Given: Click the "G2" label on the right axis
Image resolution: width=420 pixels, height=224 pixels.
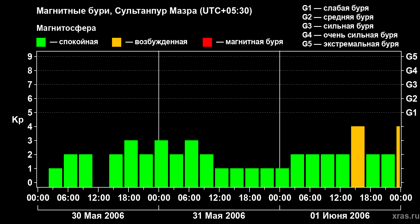Looking at the screenshot, I should click(x=412, y=99).
